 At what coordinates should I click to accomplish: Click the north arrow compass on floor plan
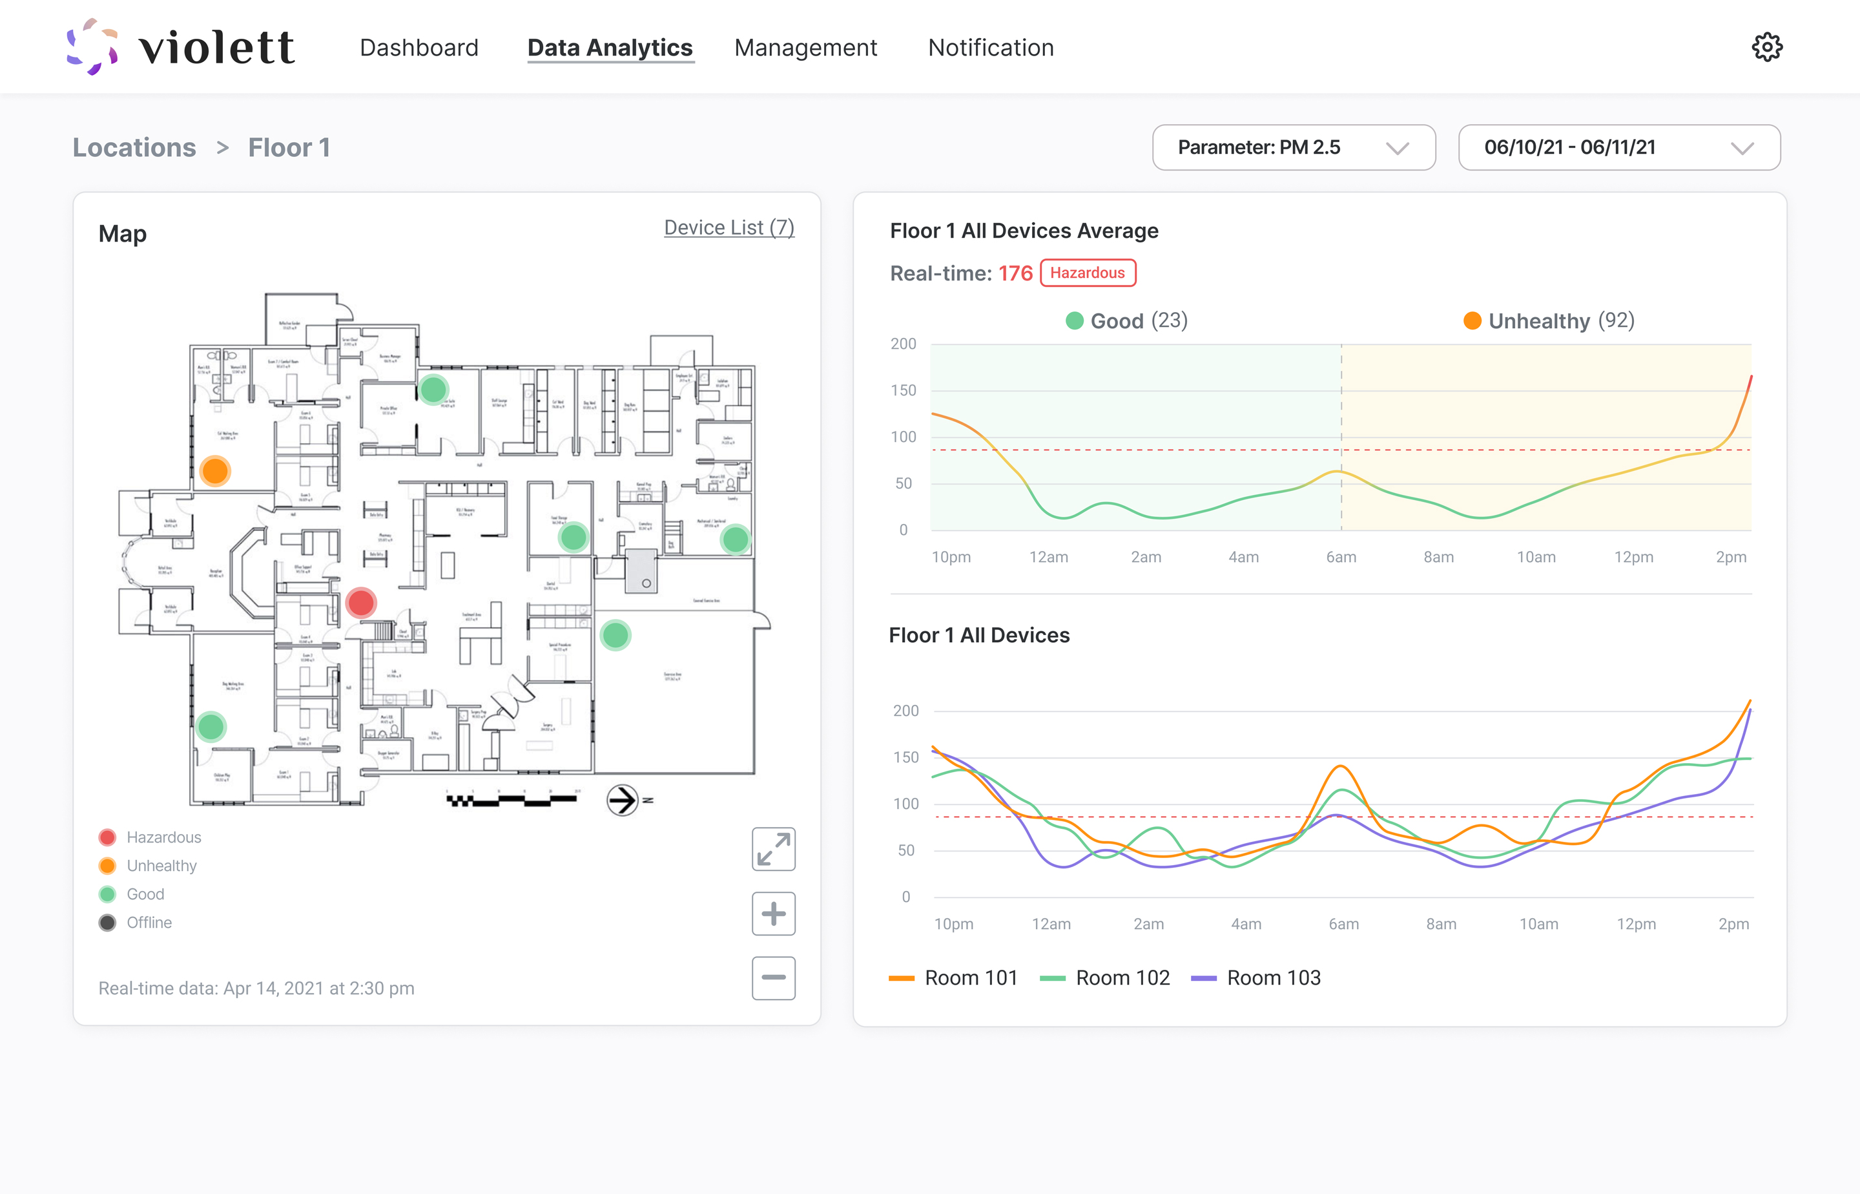623,799
